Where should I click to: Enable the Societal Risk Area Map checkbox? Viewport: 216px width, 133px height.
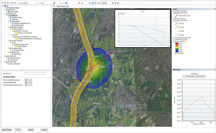point(175,40)
